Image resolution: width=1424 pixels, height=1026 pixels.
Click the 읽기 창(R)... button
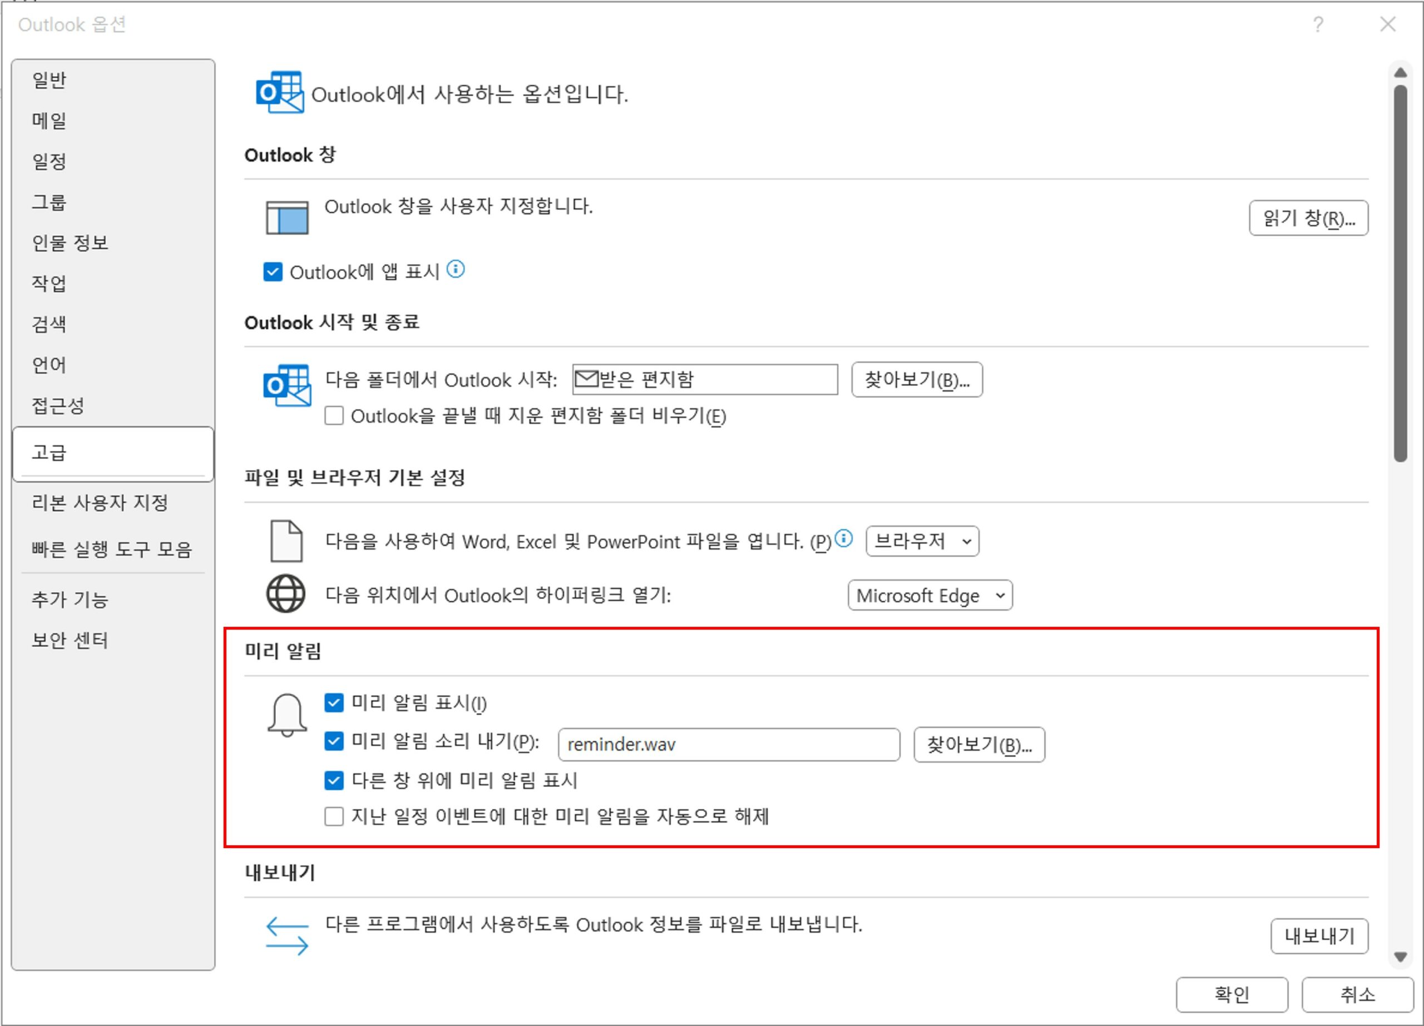(x=1308, y=219)
